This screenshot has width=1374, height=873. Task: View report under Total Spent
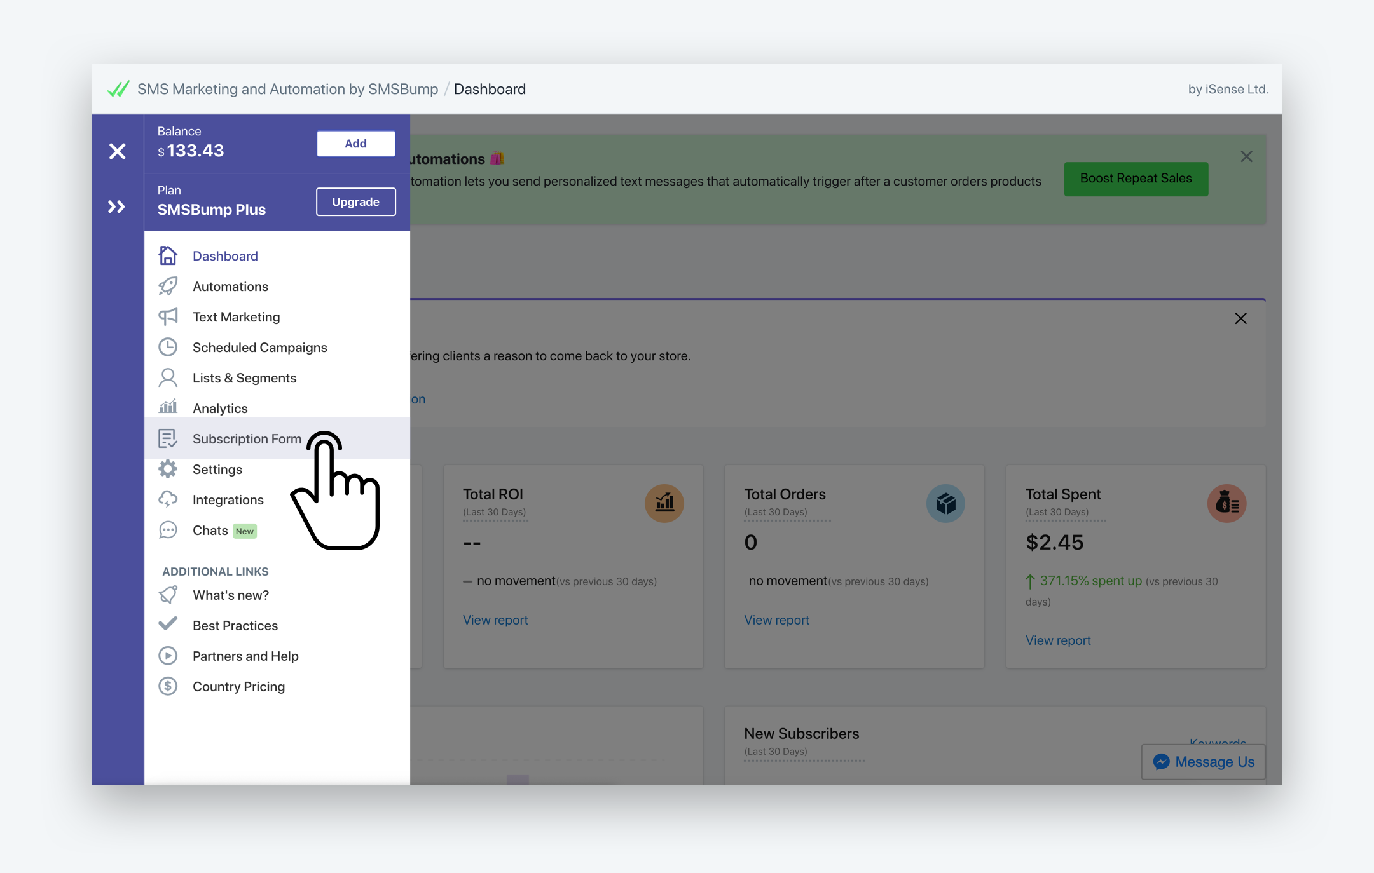click(1058, 640)
